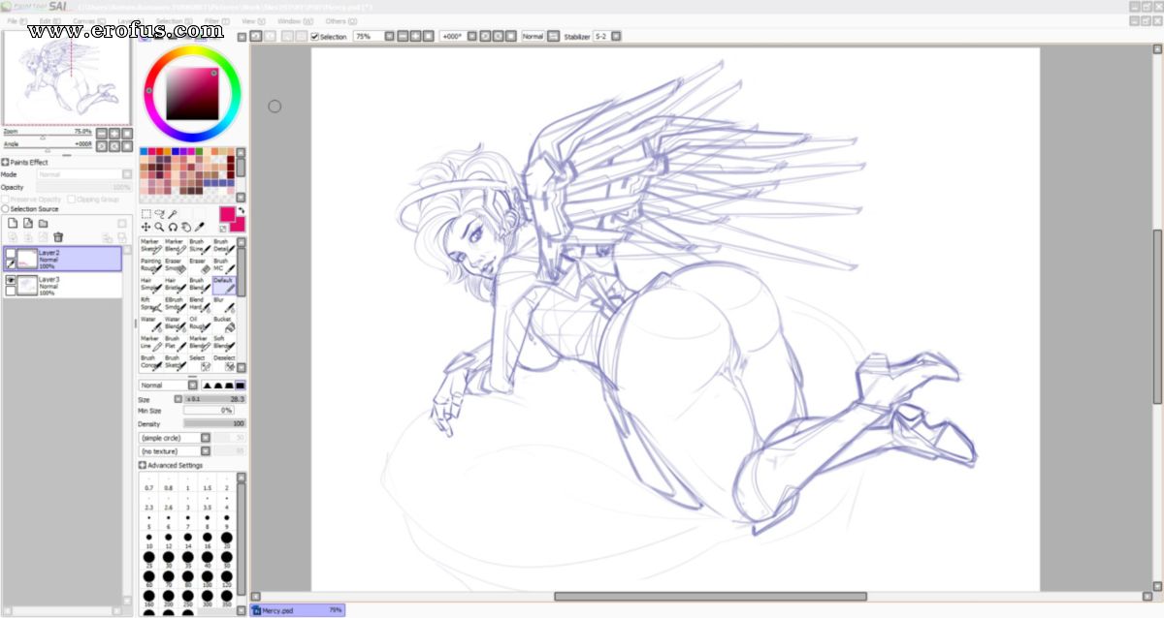Screen dimensions: 1164x618
Task: Choose the Marker Blend brush in first row
Action: click(x=175, y=246)
